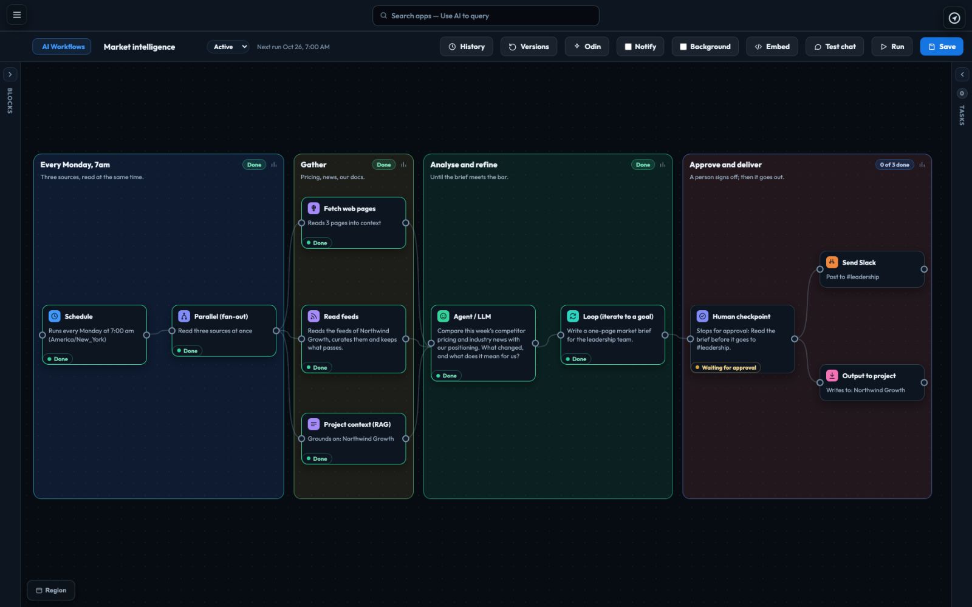Click the Schedule node output port
The height and width of the screenshot is (607, 972).
coord(146,335)
